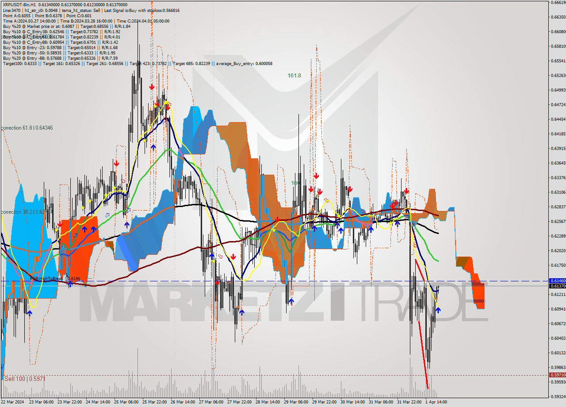The height and width of the screenshot is (407, 566).
Task: Click the 0.62020 price axis label
Action: coord(558,251)
